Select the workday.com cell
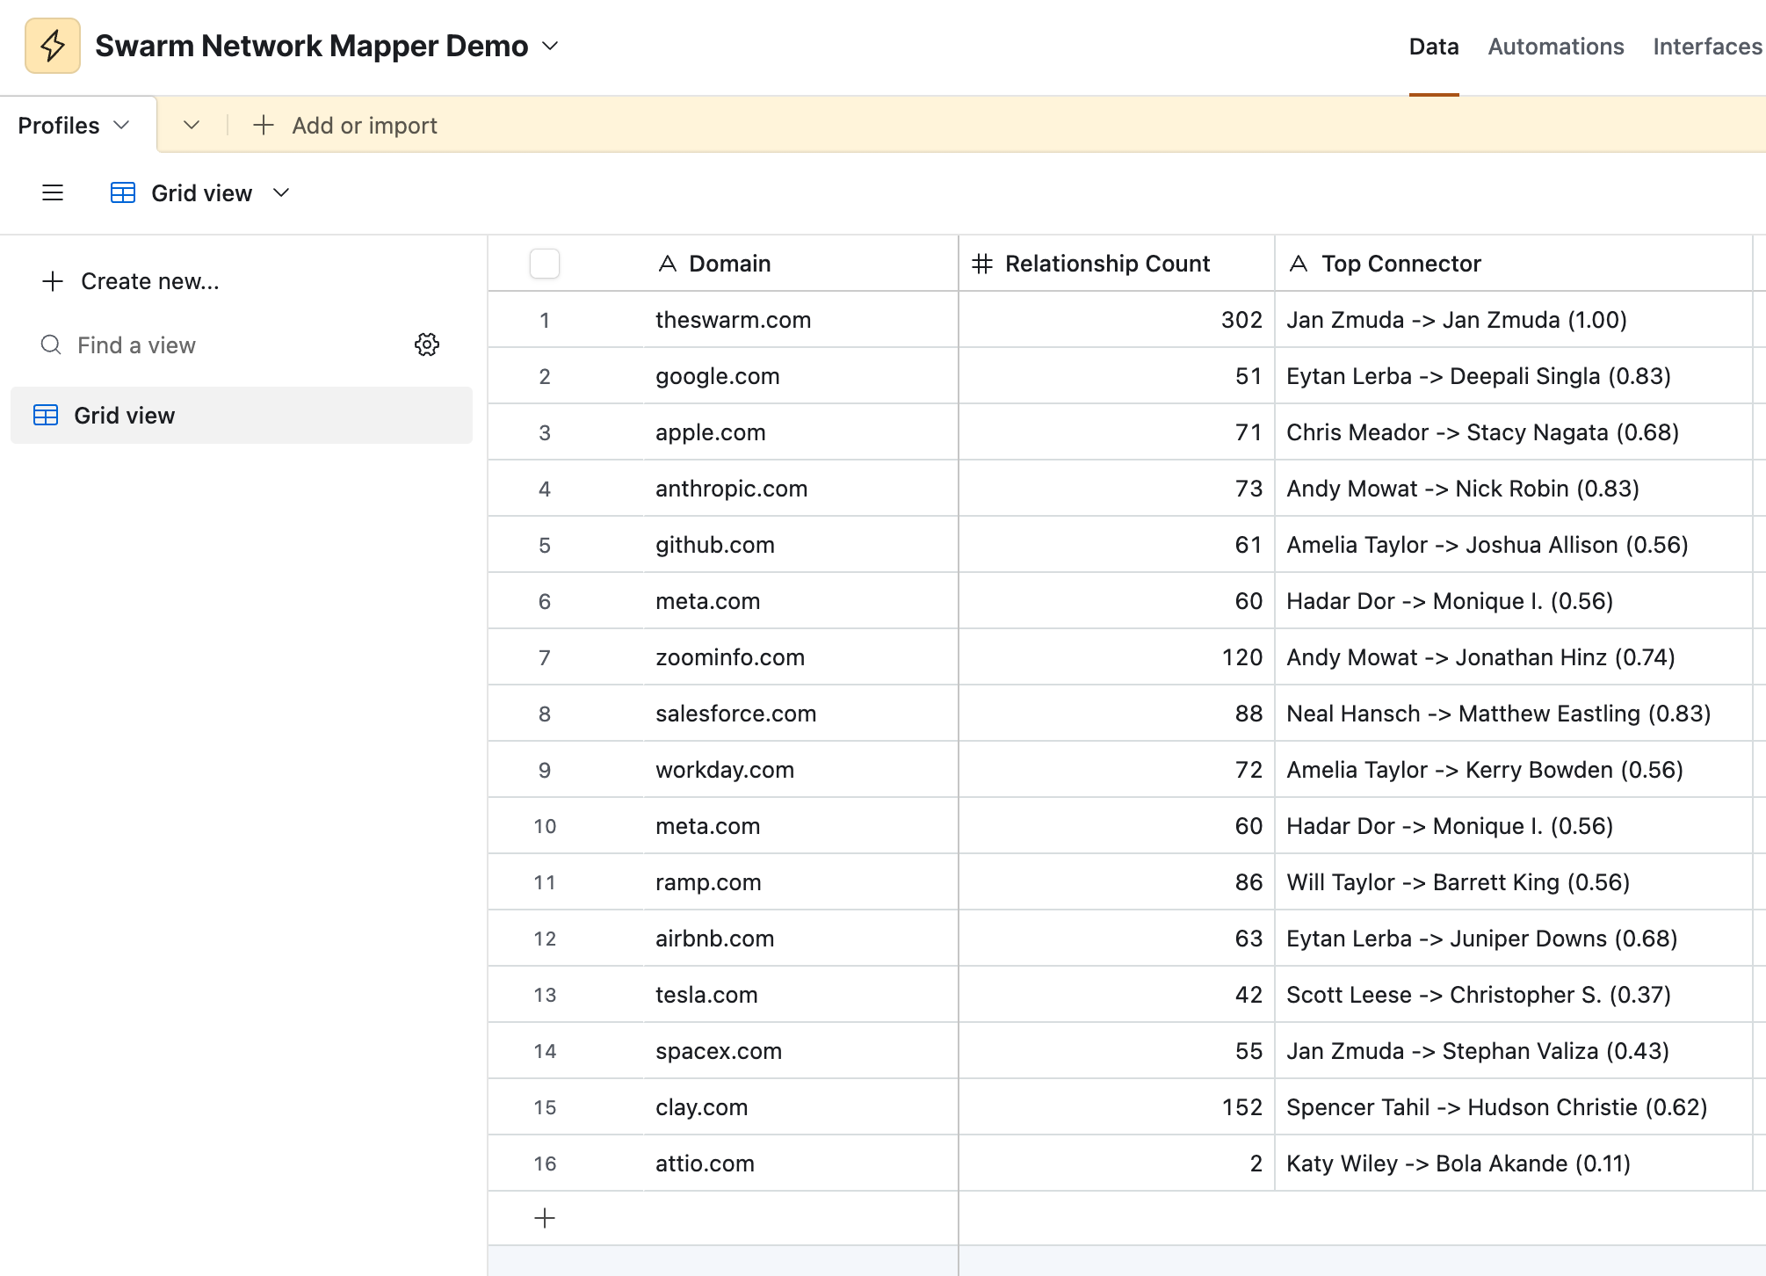The image size is (1766, 1276). (x=800, y=770)
